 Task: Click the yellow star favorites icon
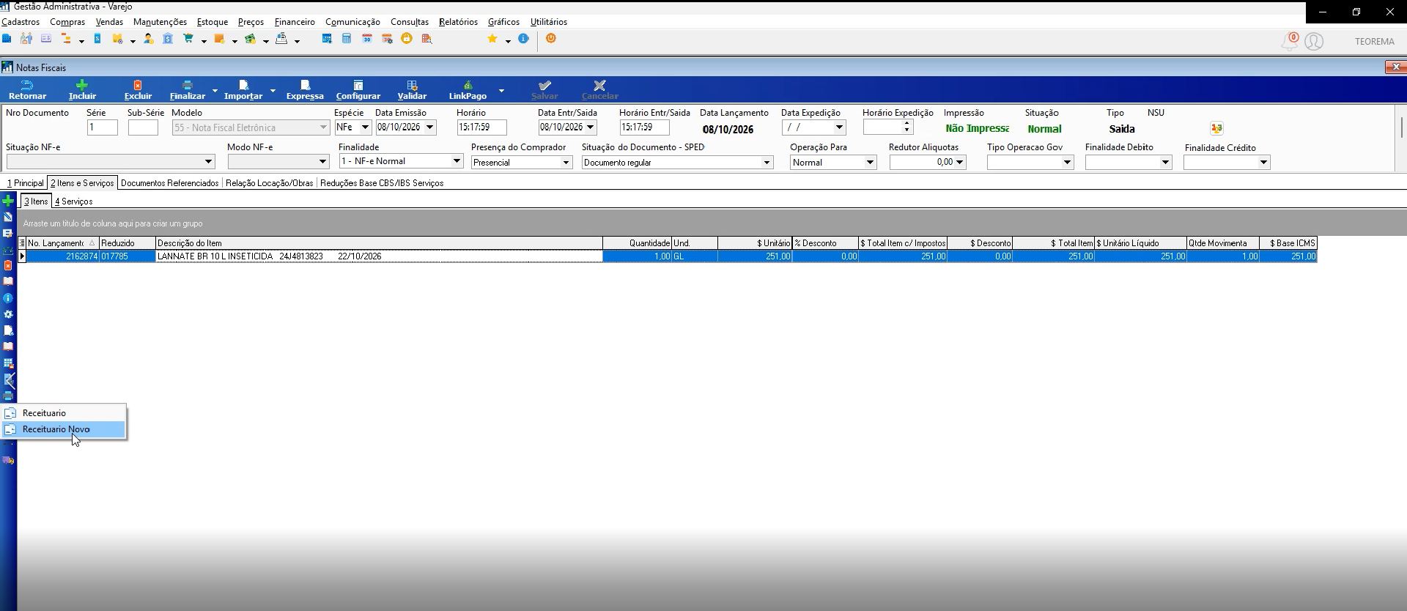[x=492, y=39]
